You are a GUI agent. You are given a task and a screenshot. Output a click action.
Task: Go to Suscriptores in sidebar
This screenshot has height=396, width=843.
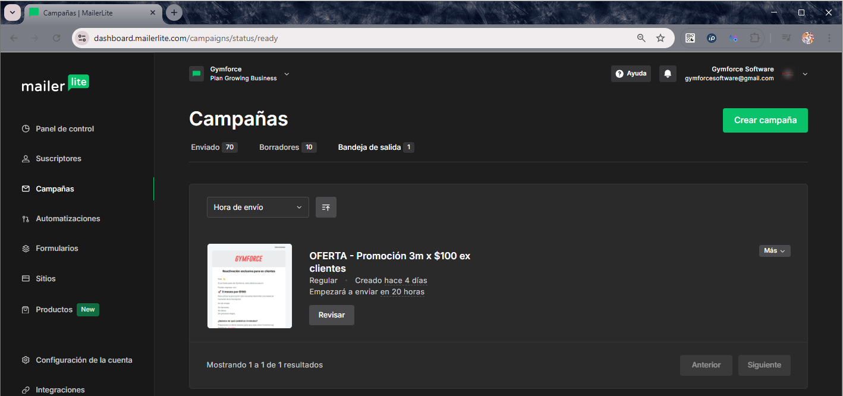[58, 159]
